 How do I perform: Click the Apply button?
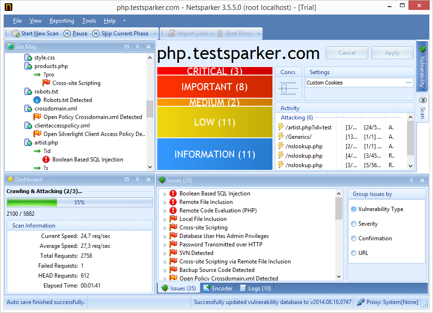392,53
